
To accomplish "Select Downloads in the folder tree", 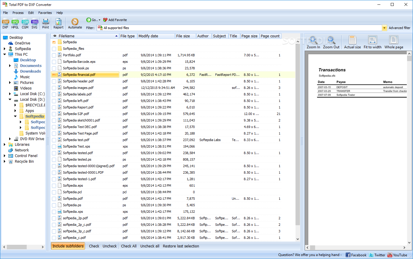I will pyautogui.click(x=31, y=71).
